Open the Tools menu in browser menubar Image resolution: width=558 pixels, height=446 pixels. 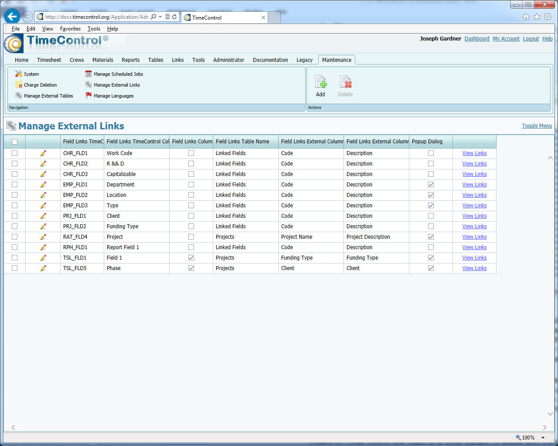[x=94, y=29]
